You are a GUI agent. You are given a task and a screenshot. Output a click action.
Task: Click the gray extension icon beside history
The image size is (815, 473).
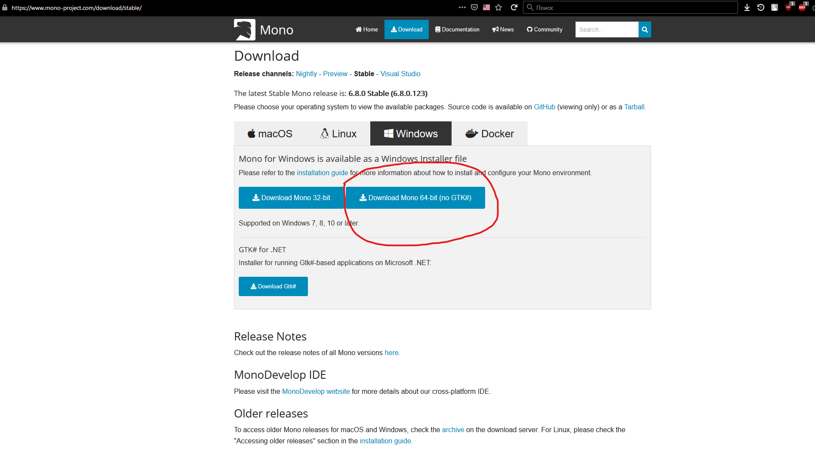[x=775, y=7]
